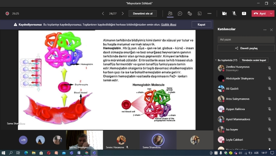Click the 'Denetimi ele al' button
276x156 pixels.
click(x=143, y=13)
